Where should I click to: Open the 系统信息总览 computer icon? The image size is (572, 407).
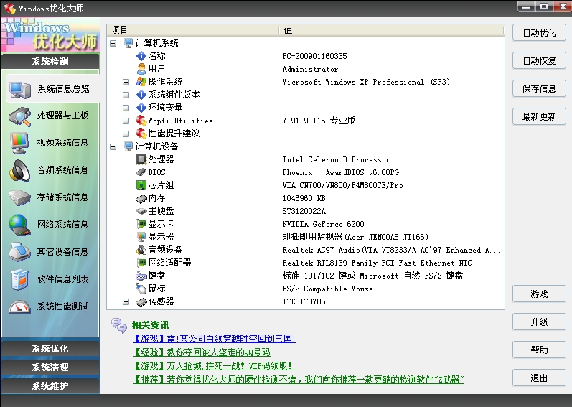click(19, 89)
